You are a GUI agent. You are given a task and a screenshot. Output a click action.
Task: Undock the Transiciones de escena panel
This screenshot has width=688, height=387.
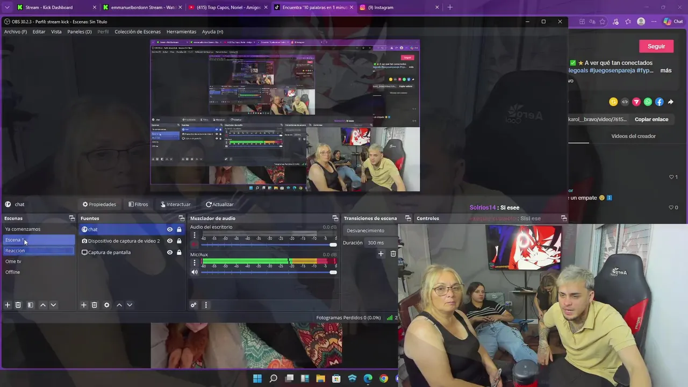408,218
